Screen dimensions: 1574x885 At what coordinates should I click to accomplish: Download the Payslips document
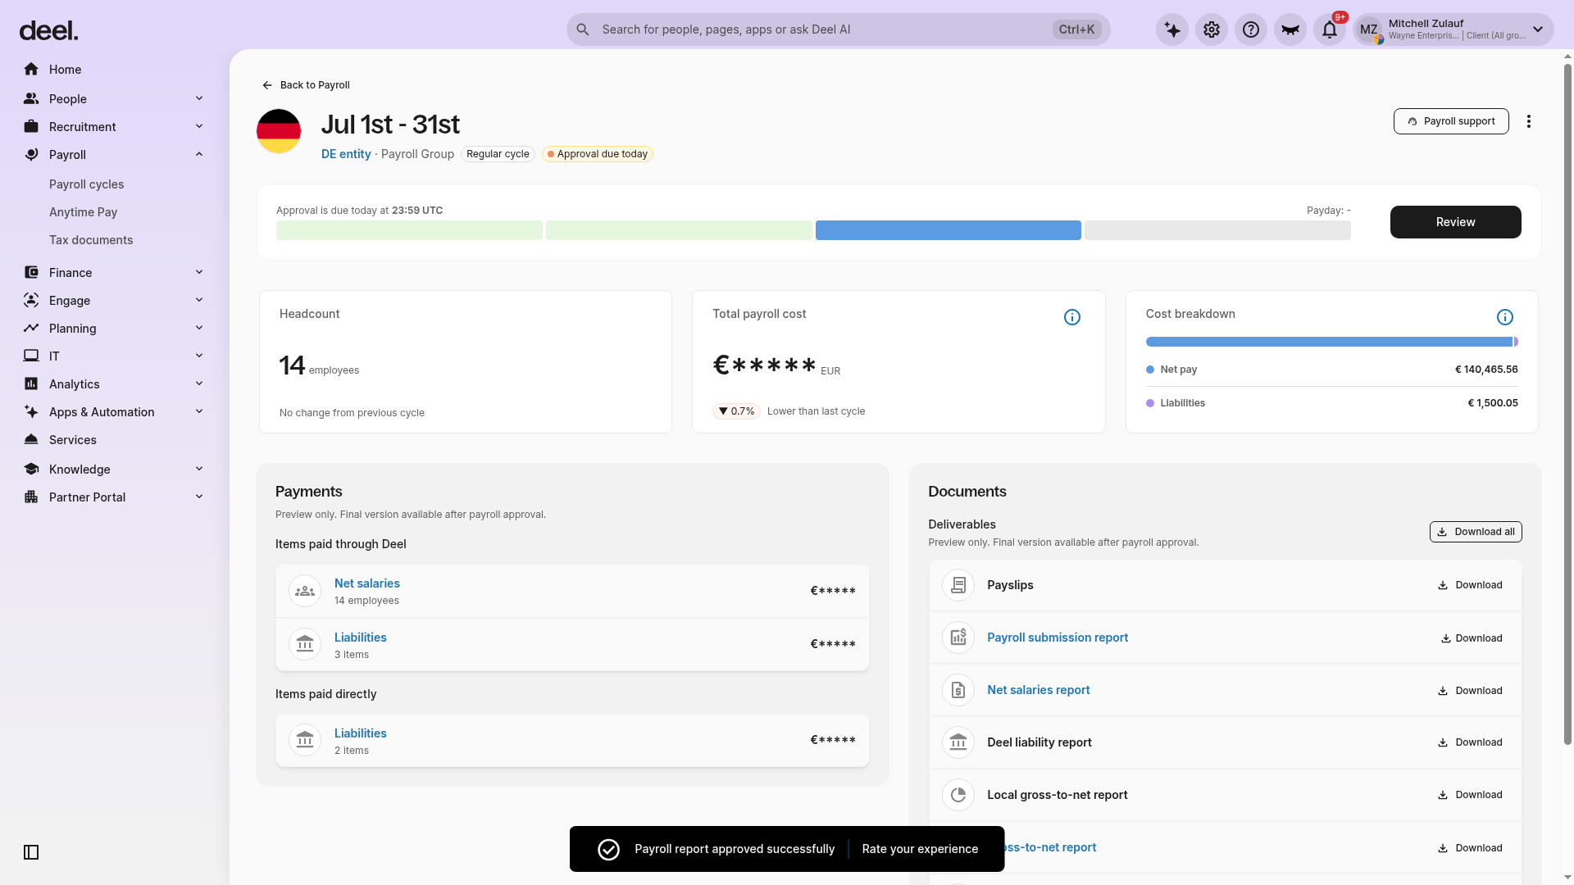coord(1470,585)
